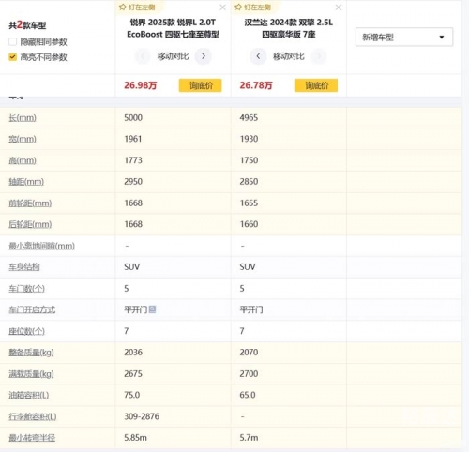The image size is (469, 452).
Task: Select the 2700 full-load weight value
Action: pyautogui.click(x=249, y=374)
